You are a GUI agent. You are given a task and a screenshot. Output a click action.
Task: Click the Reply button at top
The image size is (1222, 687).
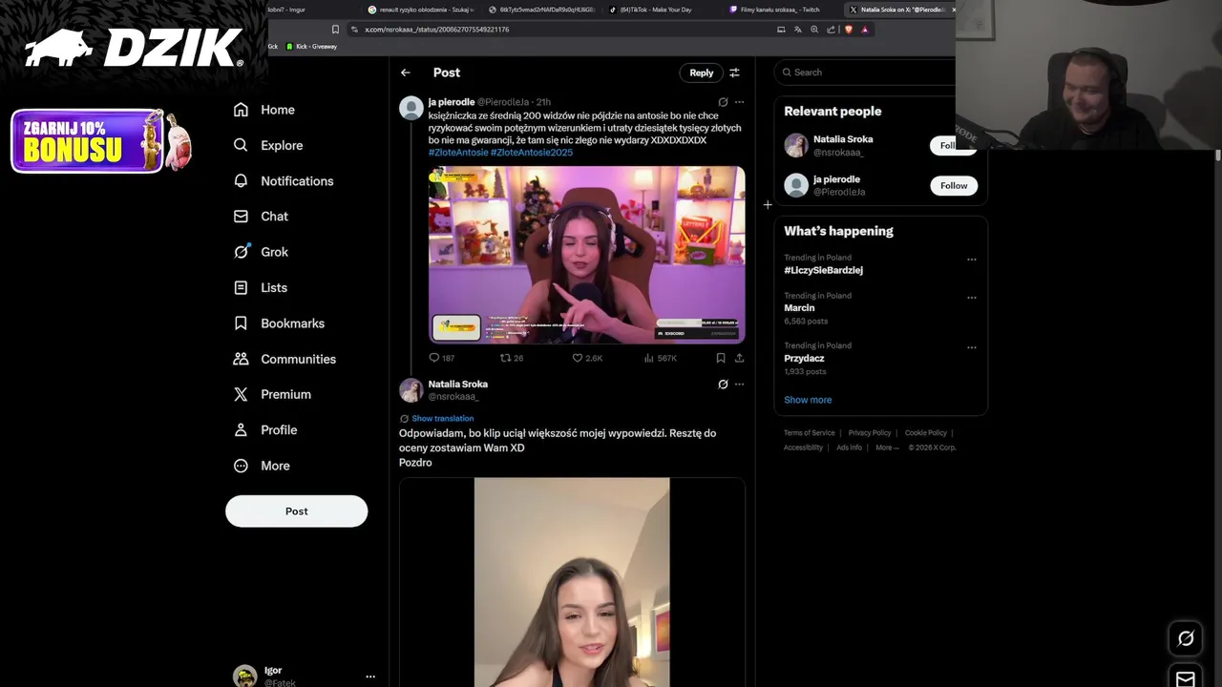702,73
